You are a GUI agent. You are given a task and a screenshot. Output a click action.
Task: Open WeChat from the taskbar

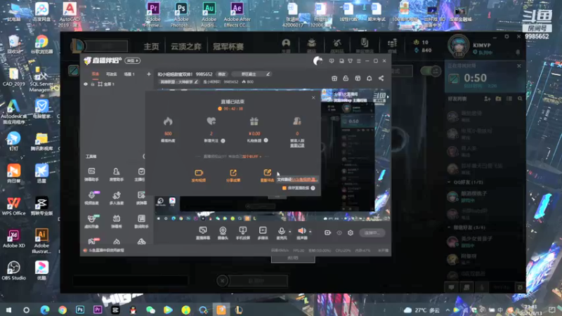click(150, 310)
